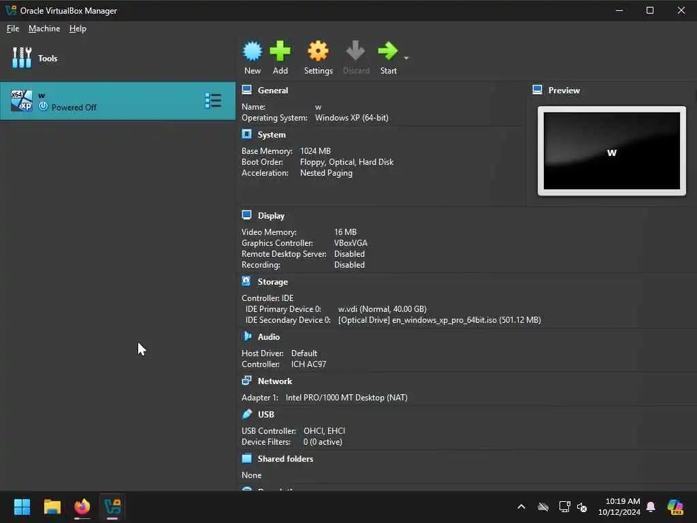Image resolution: width=697 pixels, height=523 pixels.
Task: Open File Explorer from the taskbar
Action: pyautogui.click(x=52, y=507)
